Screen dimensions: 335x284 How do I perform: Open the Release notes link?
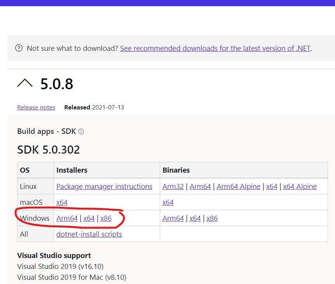[36, 107]
